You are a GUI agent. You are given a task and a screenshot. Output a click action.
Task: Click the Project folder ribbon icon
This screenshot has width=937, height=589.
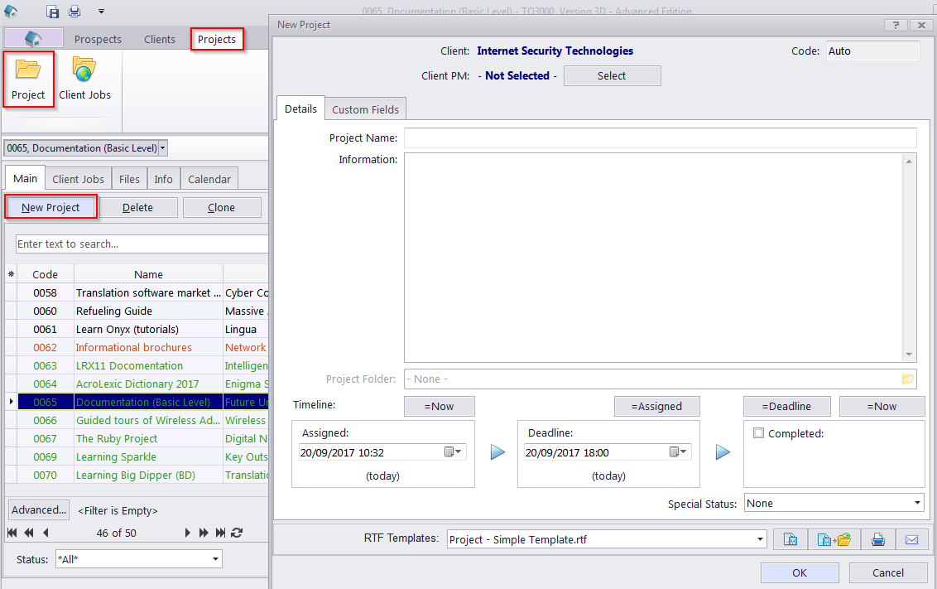(28, 79)
